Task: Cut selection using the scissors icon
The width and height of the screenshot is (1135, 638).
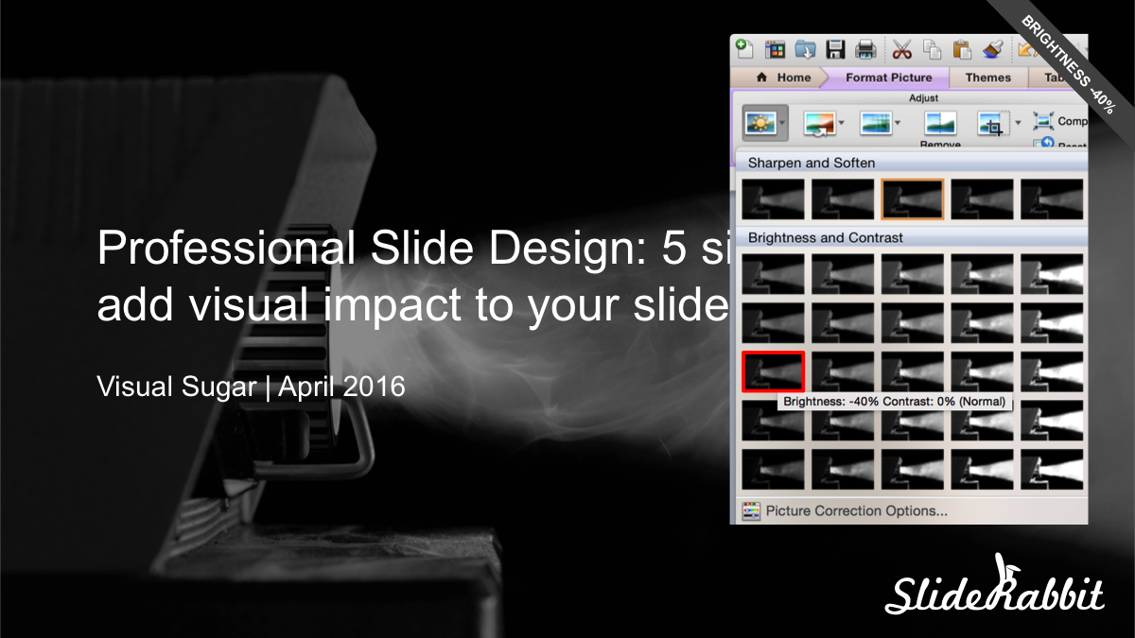Action: [x=902, y=48]
